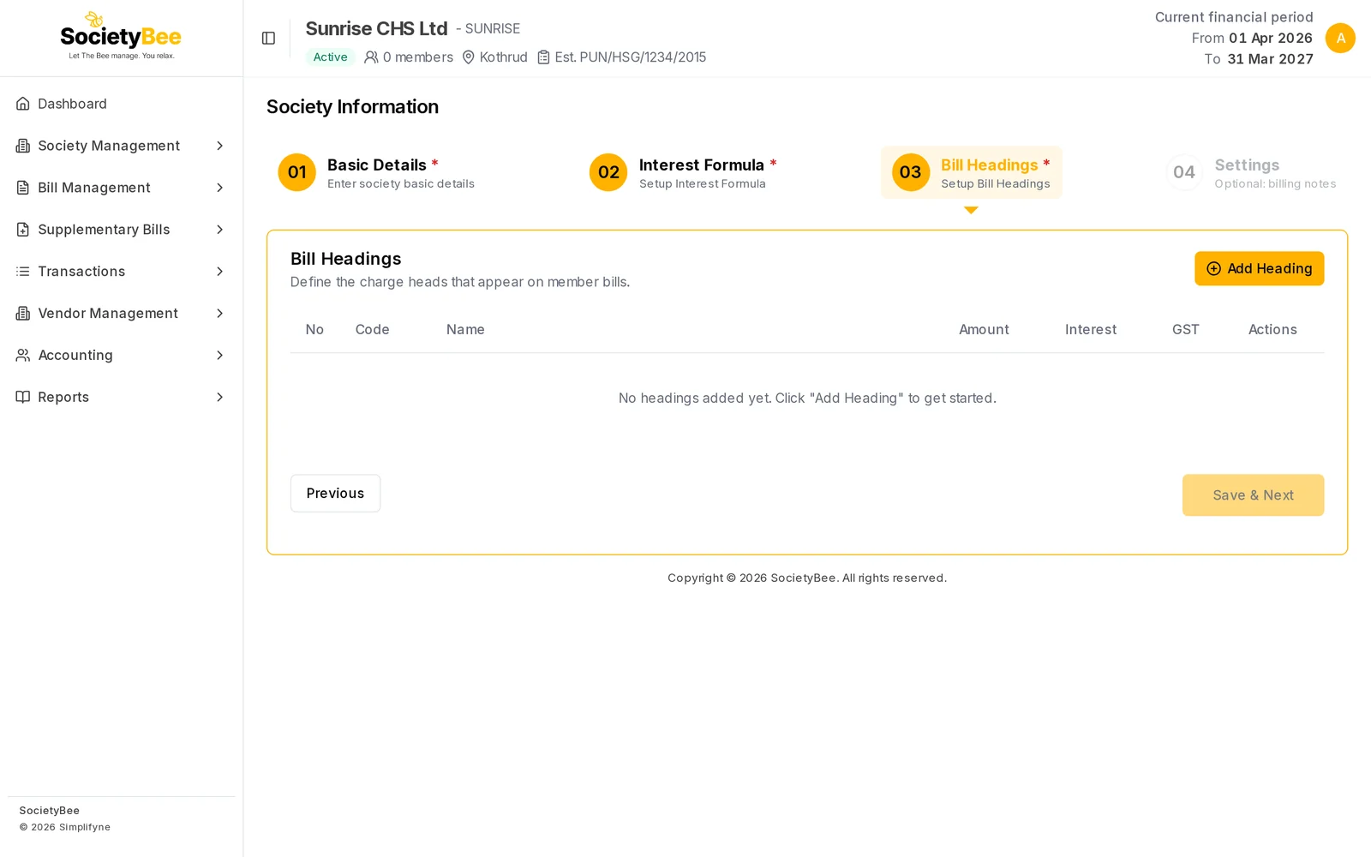Click the Society Management building icon
The width and height of the screenshot is (1371, 857).
[x=23, y=146]
